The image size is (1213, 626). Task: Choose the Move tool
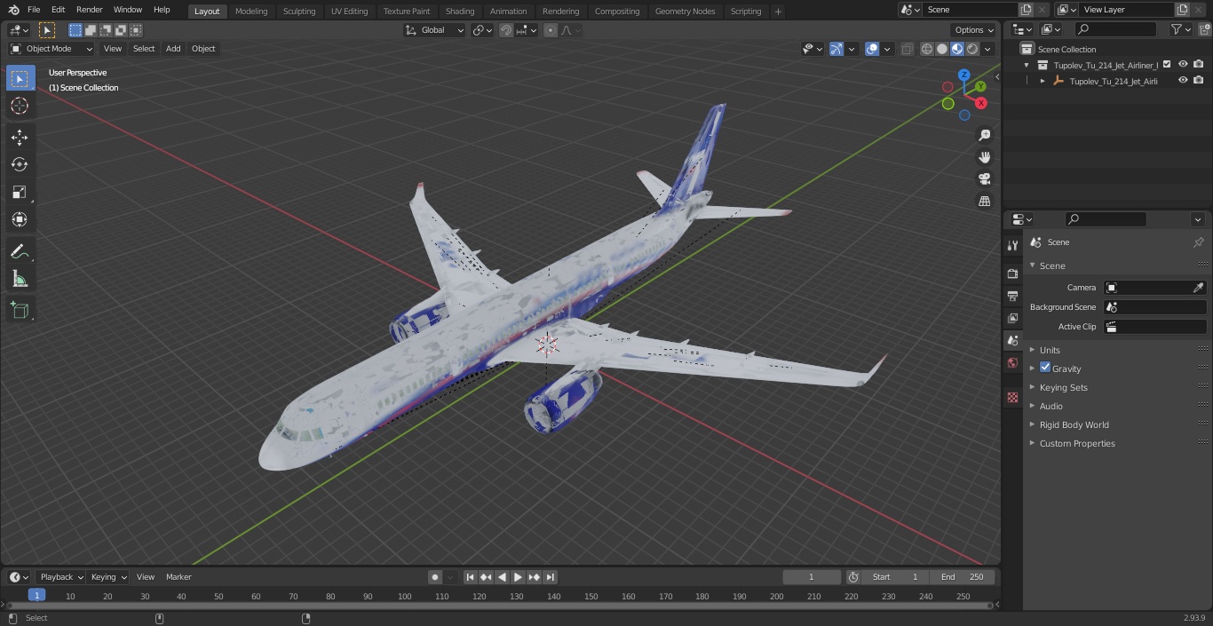pos(20,137)
